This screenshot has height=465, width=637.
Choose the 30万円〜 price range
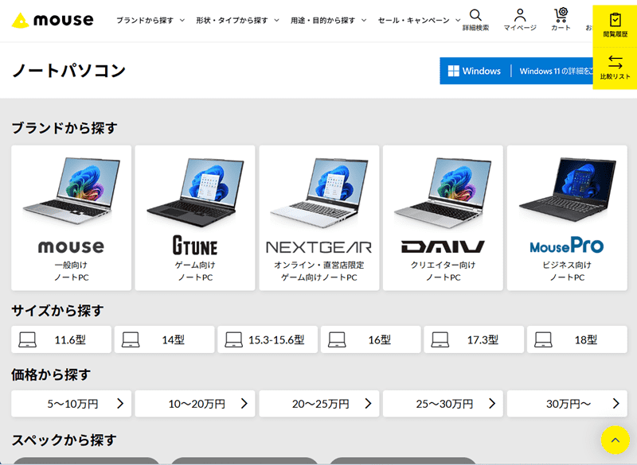(x=567, y=404)
